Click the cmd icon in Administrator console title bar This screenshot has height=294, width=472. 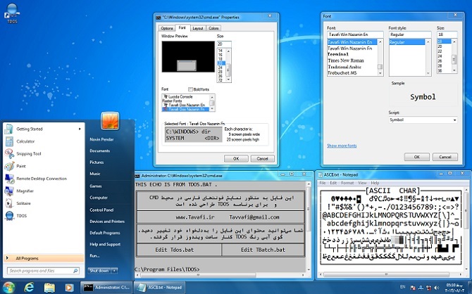(137, 176)
